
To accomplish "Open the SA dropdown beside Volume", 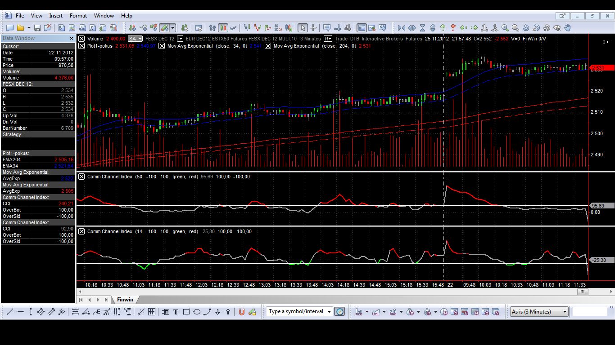I will 140,39.
